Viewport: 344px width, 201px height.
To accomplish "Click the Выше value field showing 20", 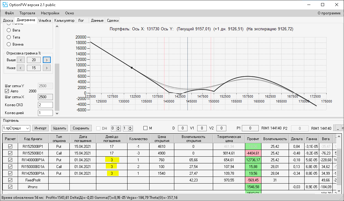I will 34,60.
